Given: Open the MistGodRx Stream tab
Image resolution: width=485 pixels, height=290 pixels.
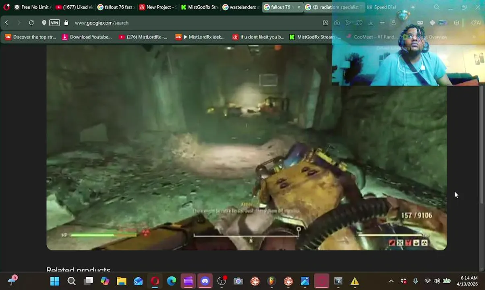Looking at the screenshot, I should tap(199, 7).
